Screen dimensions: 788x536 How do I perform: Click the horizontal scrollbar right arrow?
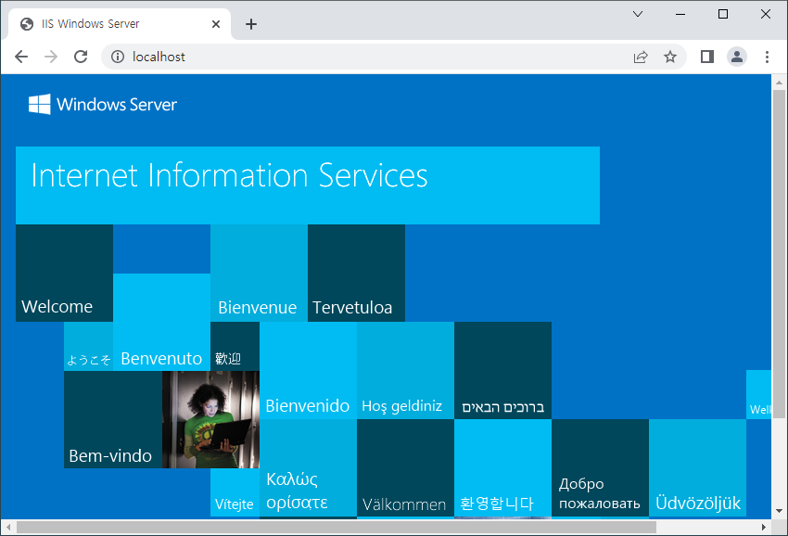coord(764,527)
